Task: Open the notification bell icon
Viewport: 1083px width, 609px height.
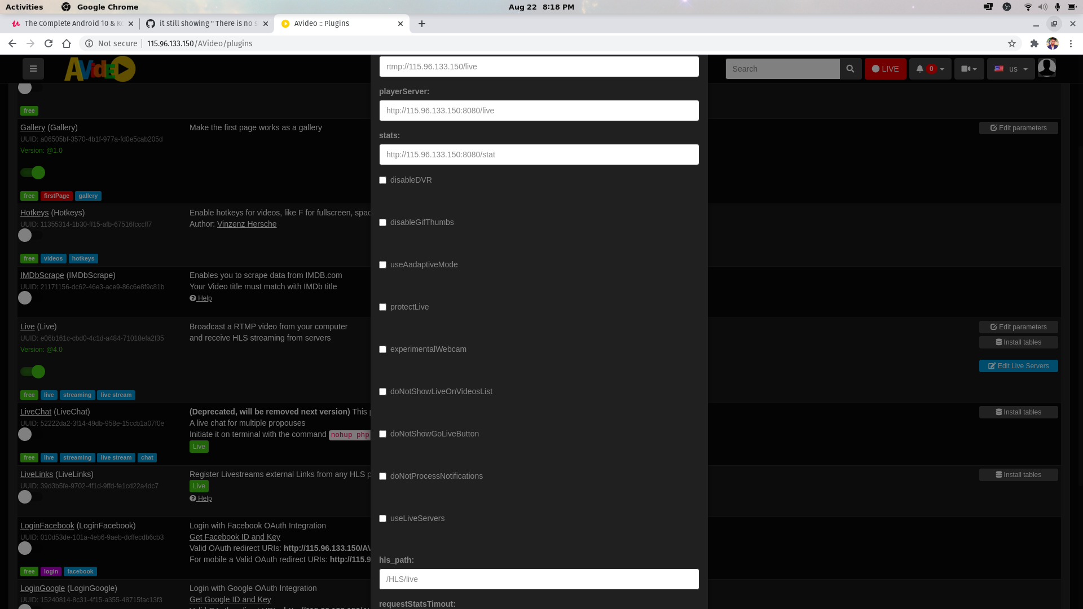Action: 921,68
